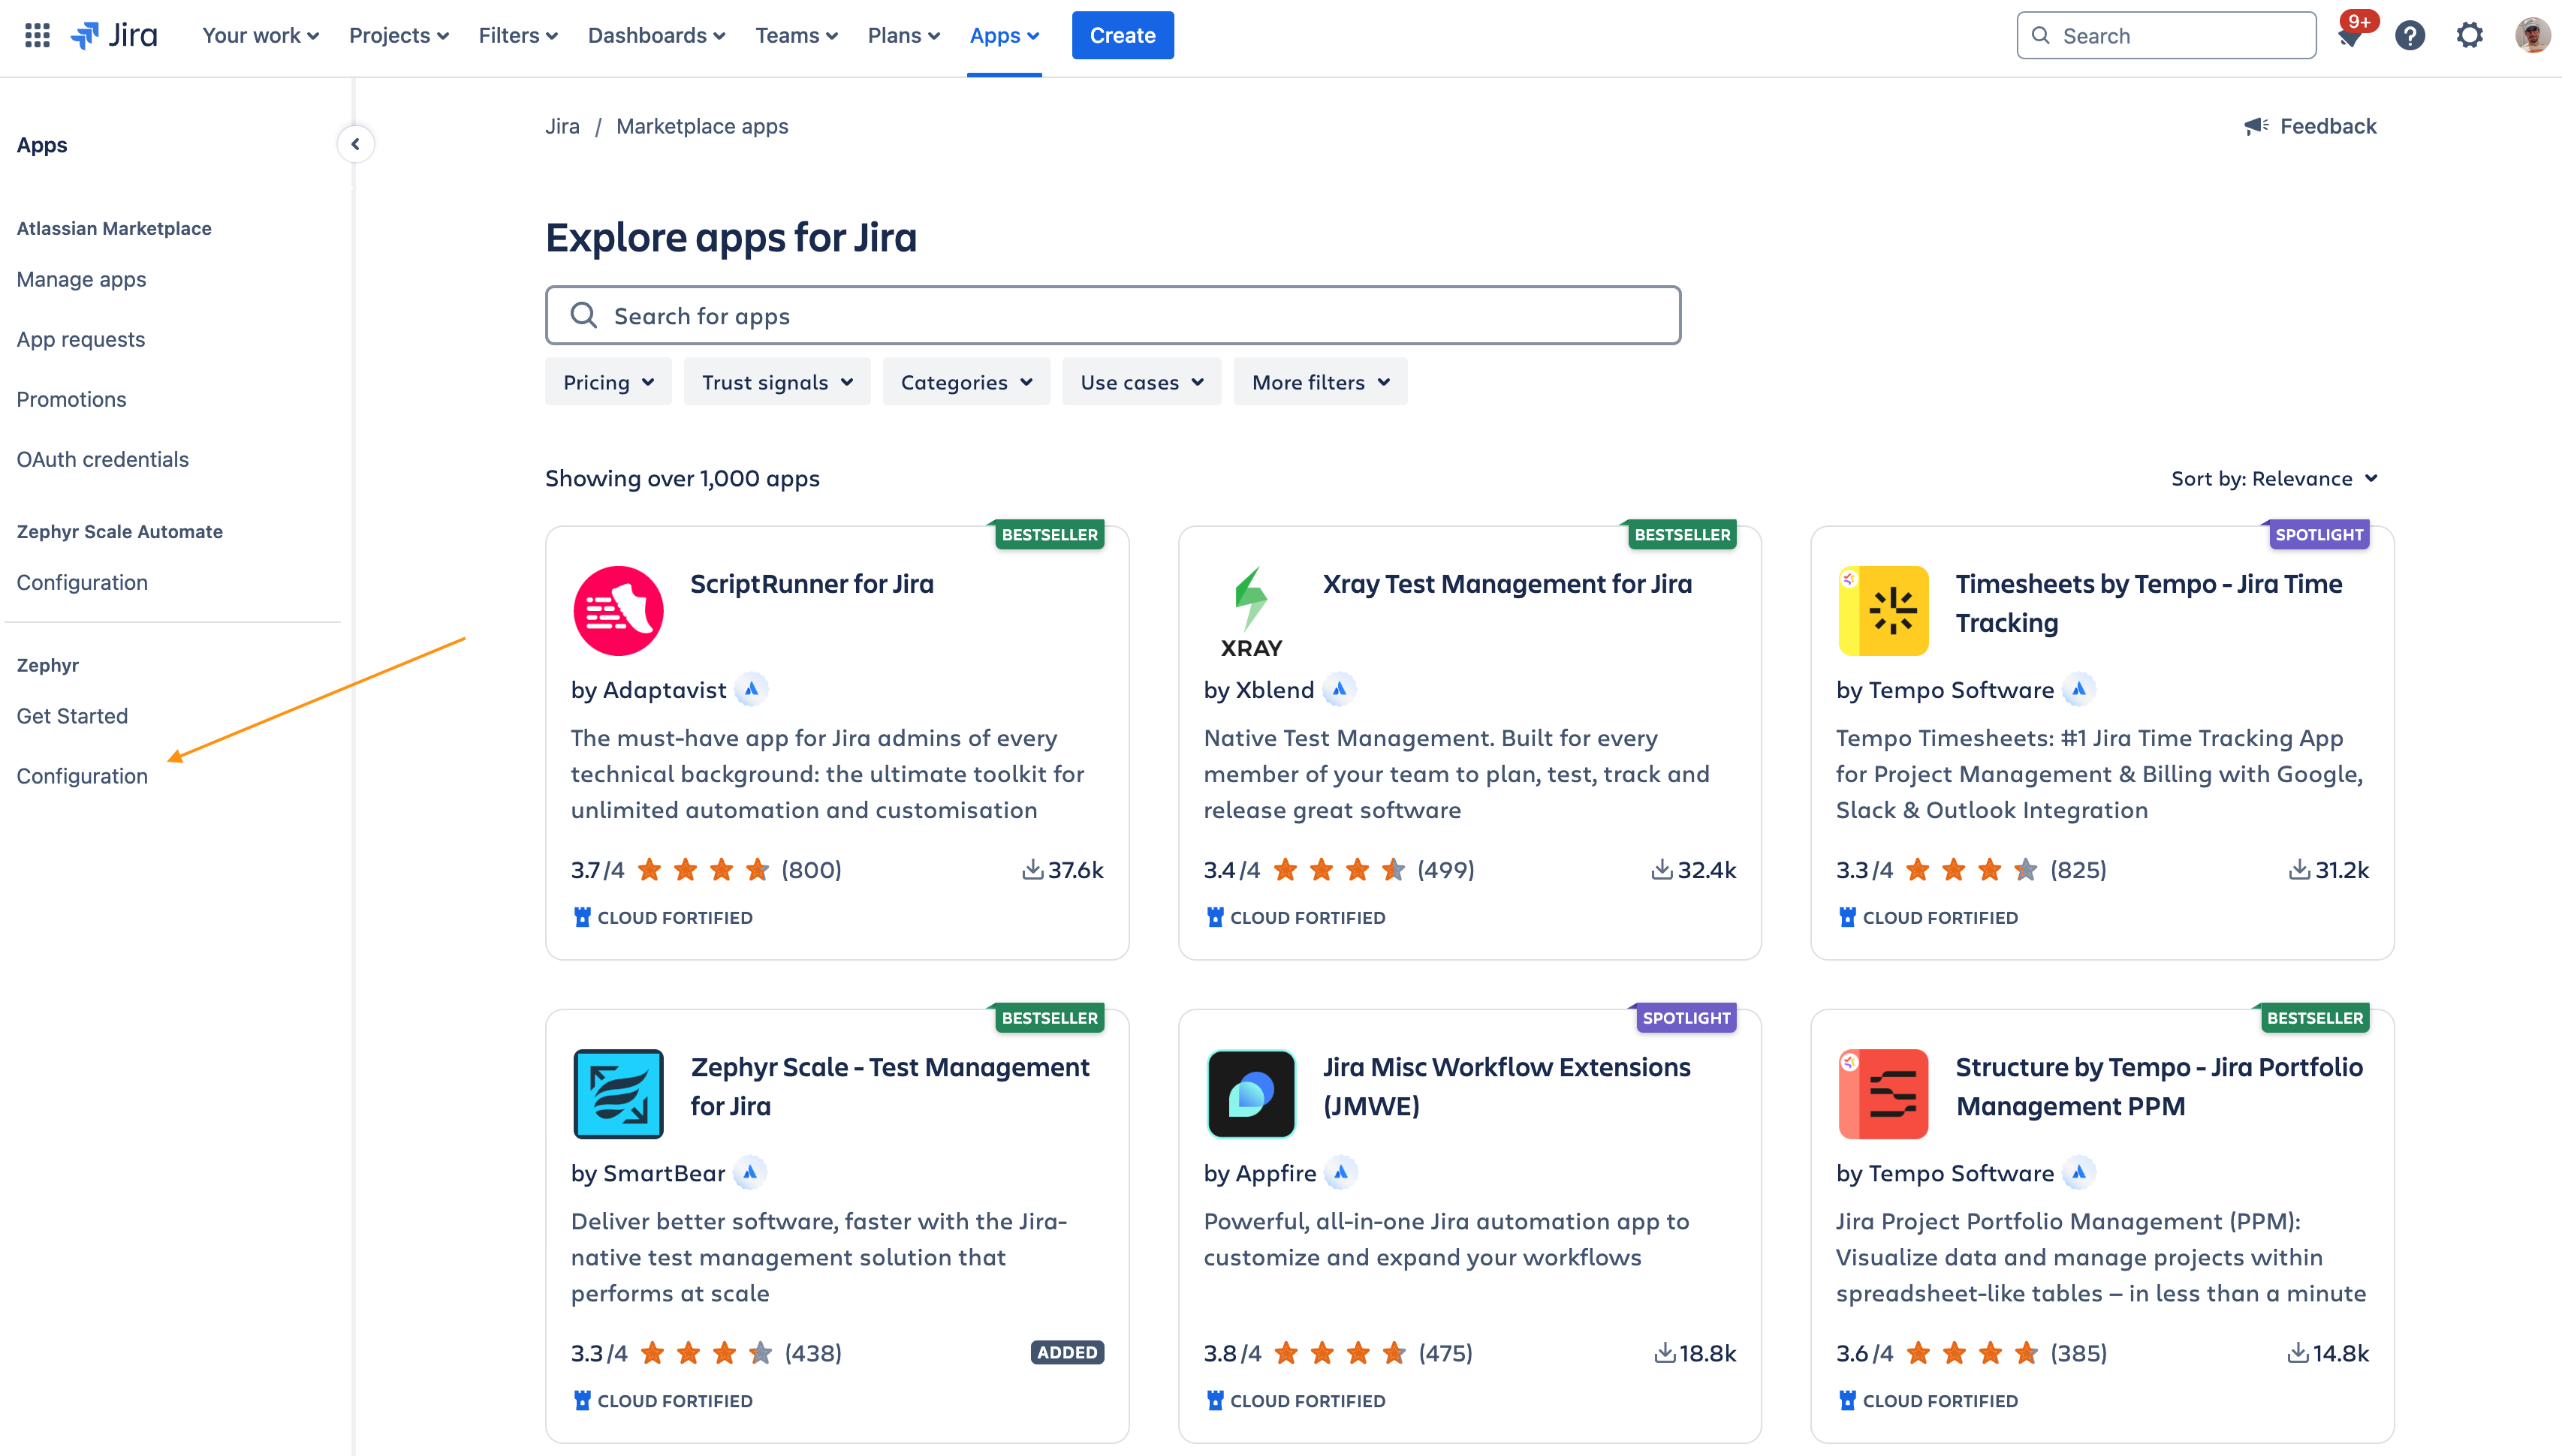
Task: Open the notifications bell
Action: click(2349, 37)
